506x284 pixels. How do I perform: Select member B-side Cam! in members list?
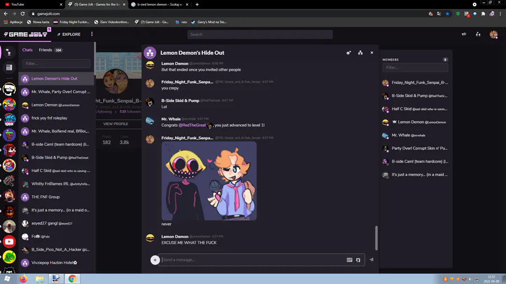click(x=415, y=162)
